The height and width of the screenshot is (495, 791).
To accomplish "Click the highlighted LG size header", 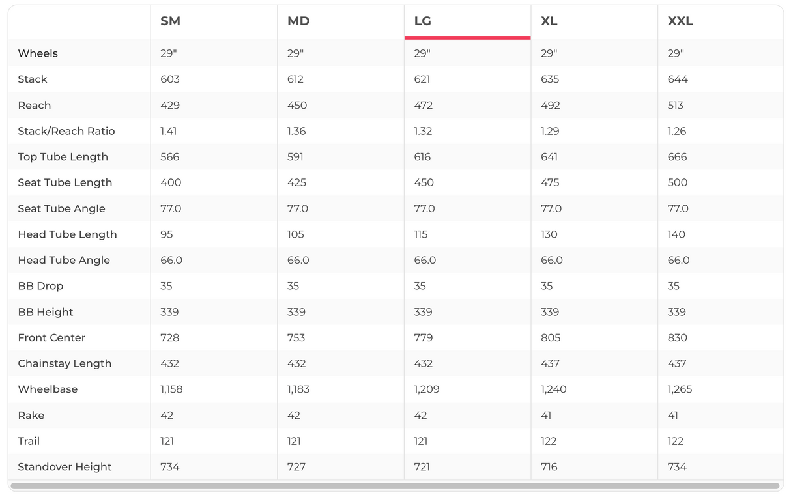I will coord(423,21).
